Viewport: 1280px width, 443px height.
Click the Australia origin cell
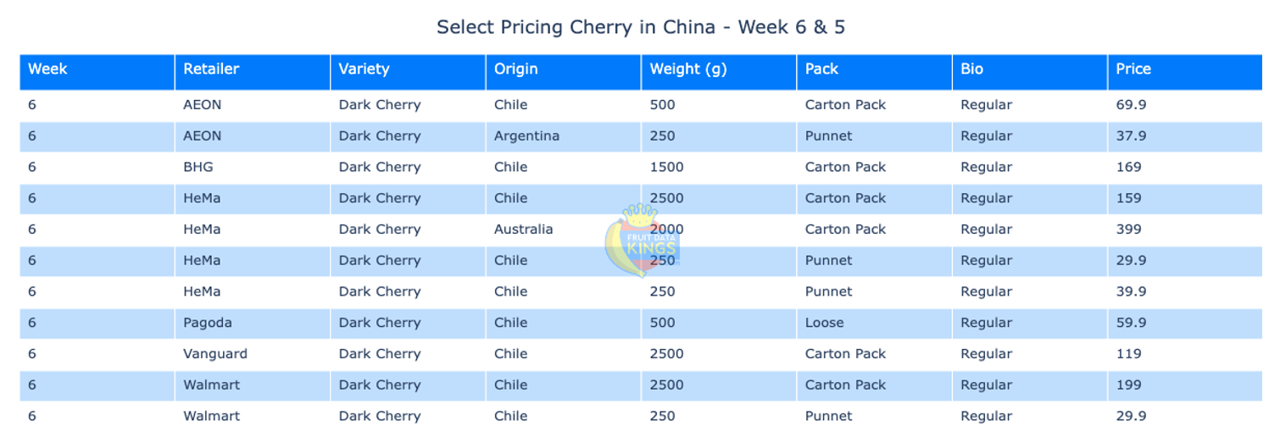click(x=523, y=230)
